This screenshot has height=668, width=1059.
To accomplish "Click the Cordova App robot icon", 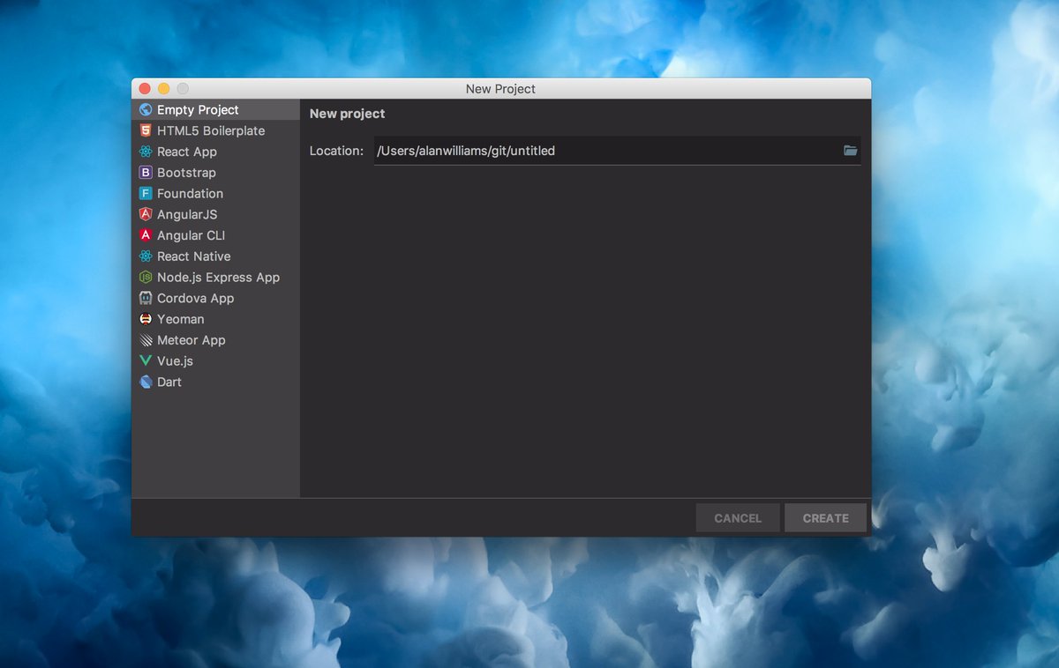I will 146,298.
